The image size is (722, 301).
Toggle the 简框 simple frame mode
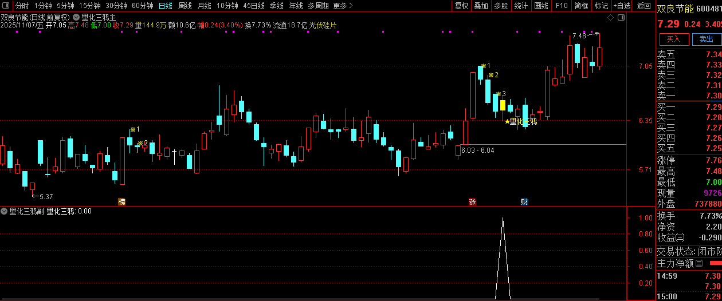pyautogui.click(x=581, y=6)
